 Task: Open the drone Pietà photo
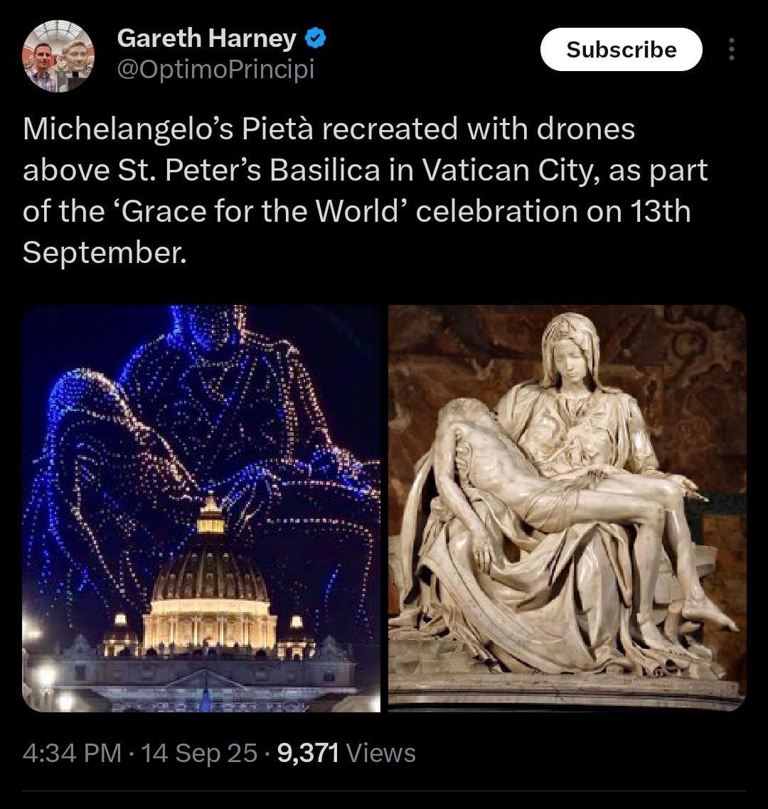pos(201,508)
